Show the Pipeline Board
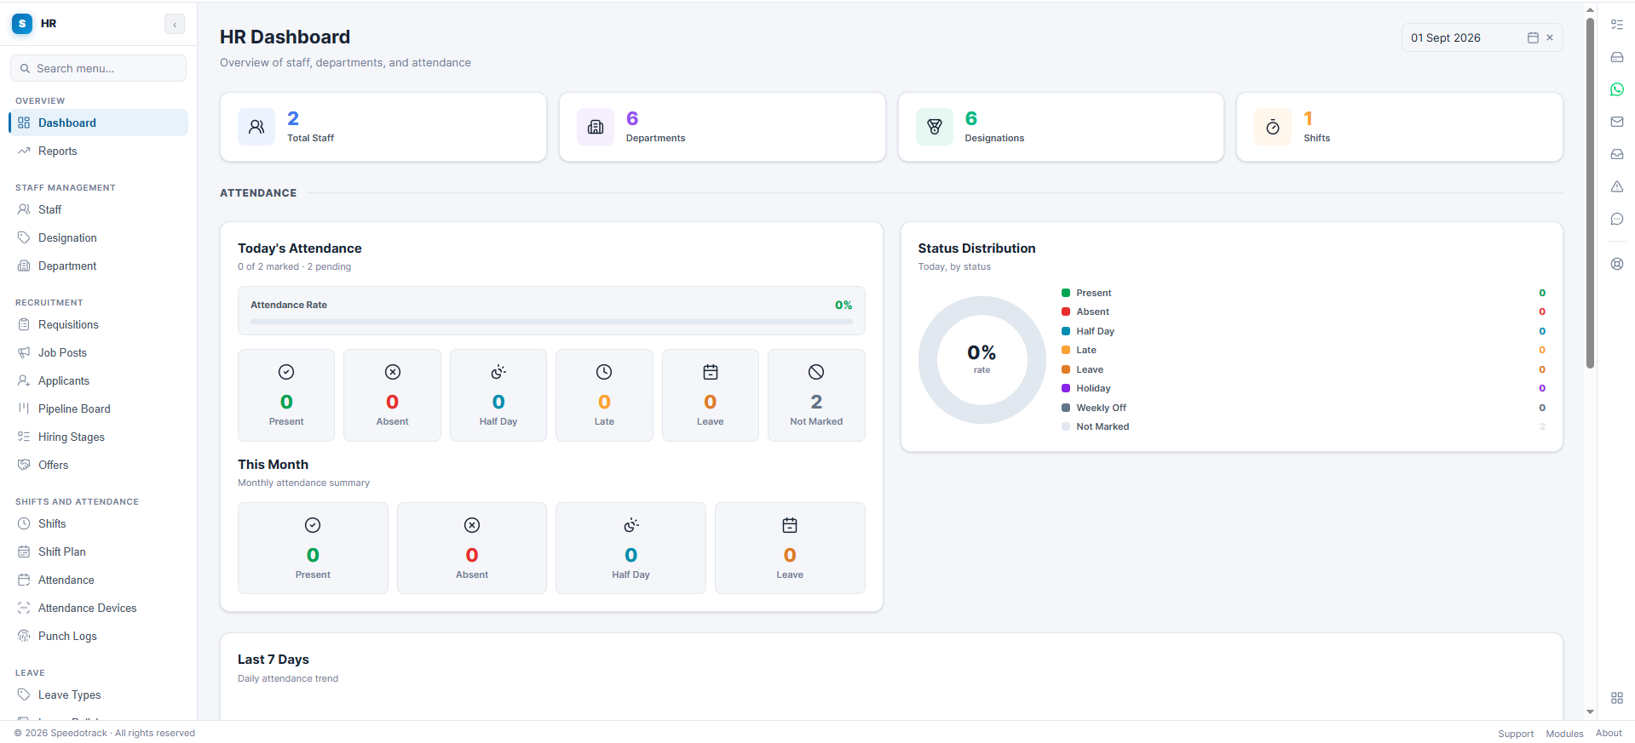The image size is (1635, 743). tap(98, 409)
